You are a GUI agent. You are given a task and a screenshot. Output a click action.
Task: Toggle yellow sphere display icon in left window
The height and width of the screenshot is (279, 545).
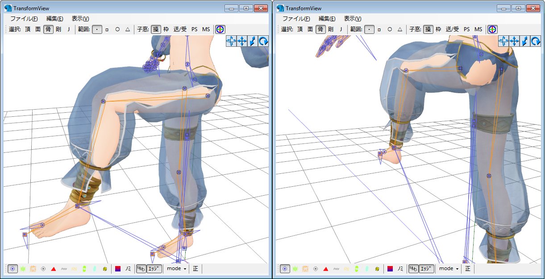(105, 269)
